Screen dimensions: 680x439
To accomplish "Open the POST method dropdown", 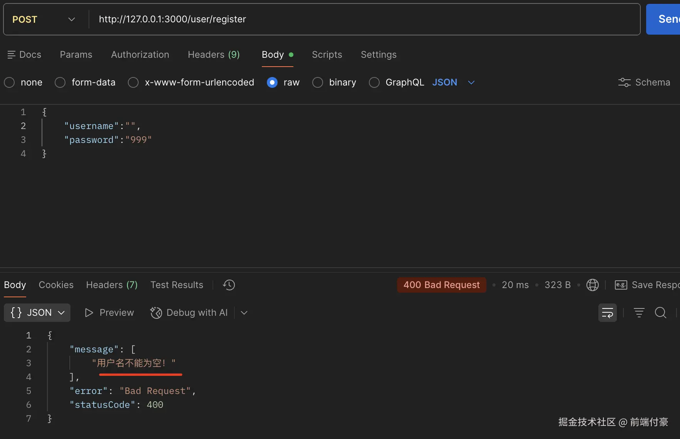I will pos(44,19).
